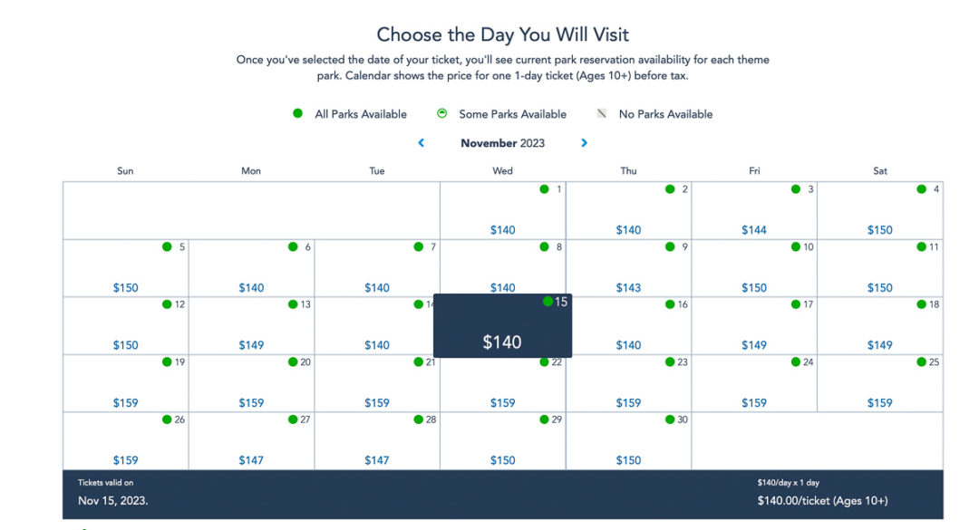
Task: Select November 3 priced at $144
Action: [754, 211]
